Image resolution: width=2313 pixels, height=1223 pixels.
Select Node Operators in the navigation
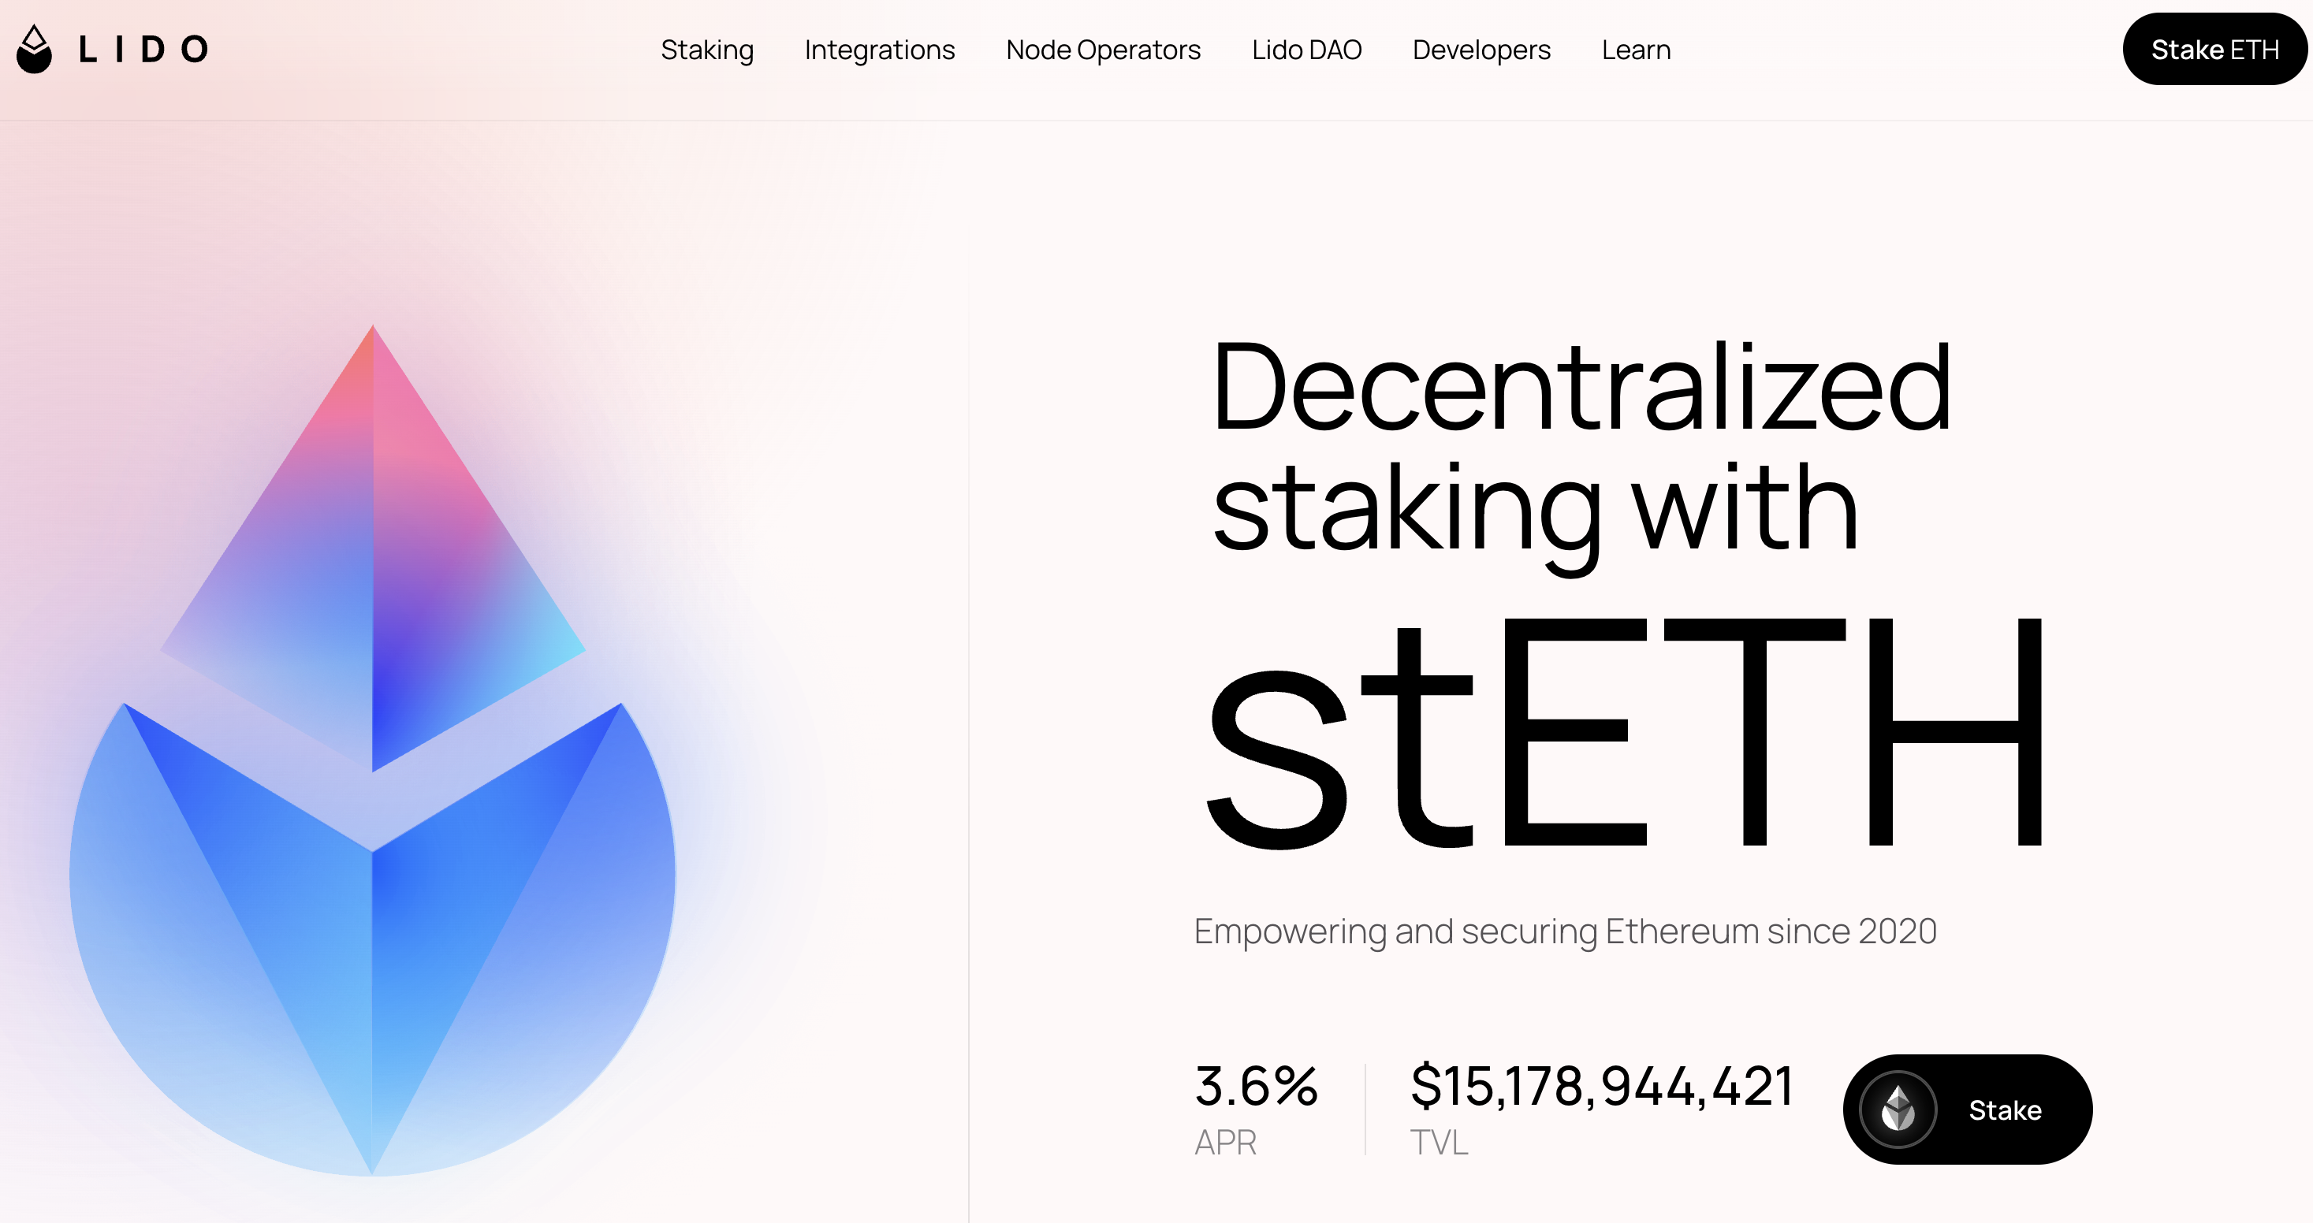click(1103, 50)
